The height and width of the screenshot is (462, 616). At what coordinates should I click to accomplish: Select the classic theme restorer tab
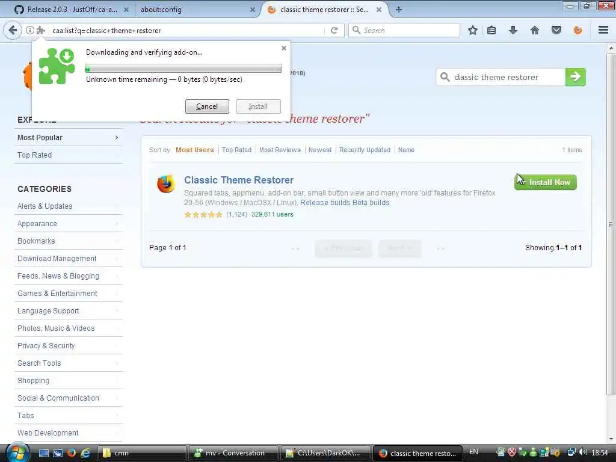tap(324, 10)
